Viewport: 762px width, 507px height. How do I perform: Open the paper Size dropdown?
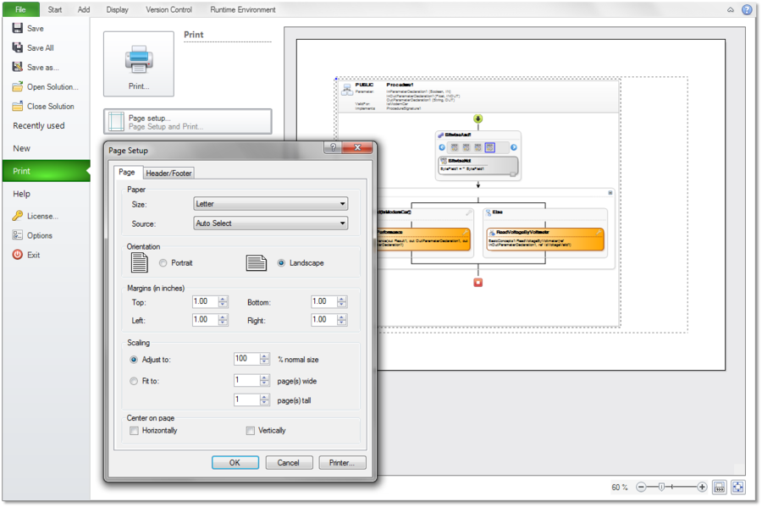271,204
